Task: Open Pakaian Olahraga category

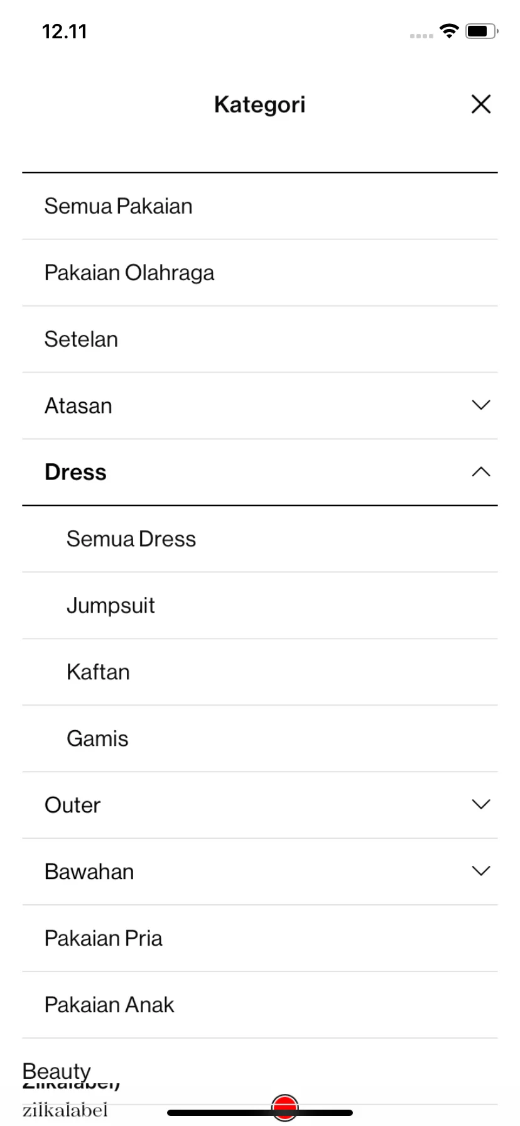Action: click(x=260, y=273)
